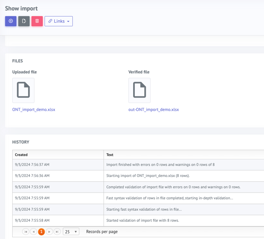The image size is (264, 239).
Task: Open the records per page dropdown
Action: (x=71, y=232)
